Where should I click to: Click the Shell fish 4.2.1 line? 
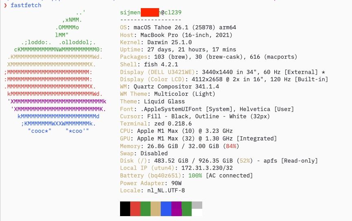tap(149, 64)
